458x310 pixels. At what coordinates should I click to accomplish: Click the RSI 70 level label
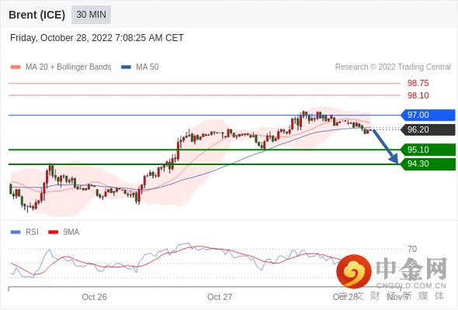pyautogui.click(x=412, y=249)
